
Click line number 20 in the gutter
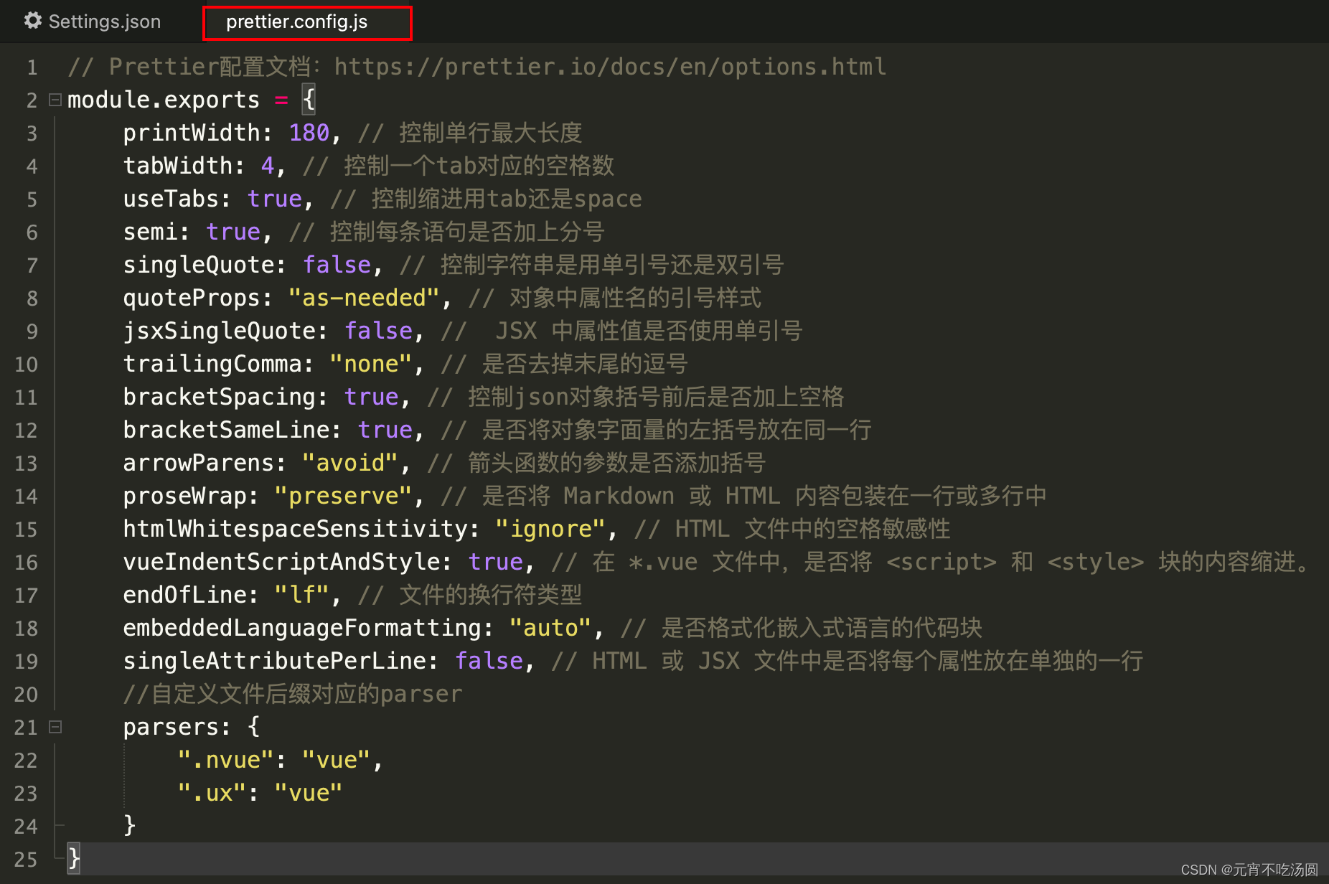27,695
